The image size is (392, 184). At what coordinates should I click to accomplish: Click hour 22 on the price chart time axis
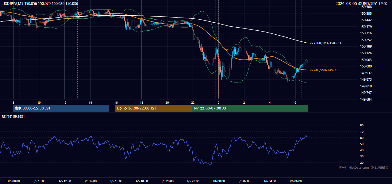click(x=193, y=102)
